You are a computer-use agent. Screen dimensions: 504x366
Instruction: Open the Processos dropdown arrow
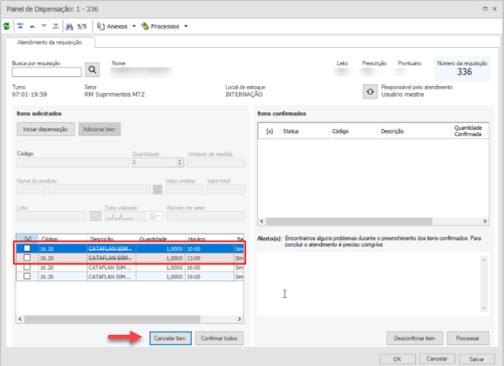(186, 26)
